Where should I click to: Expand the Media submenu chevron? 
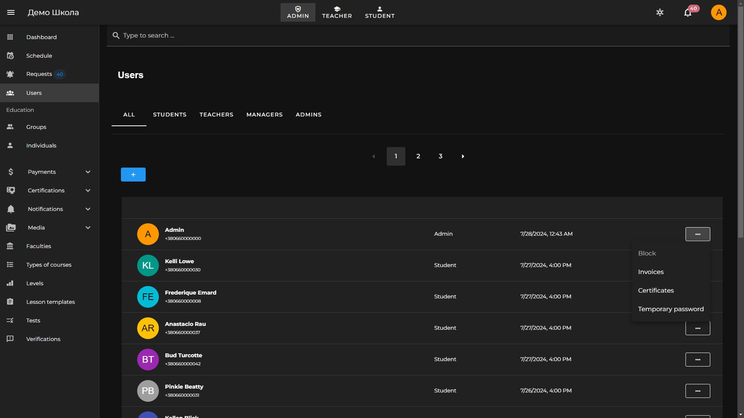(88, 228)
